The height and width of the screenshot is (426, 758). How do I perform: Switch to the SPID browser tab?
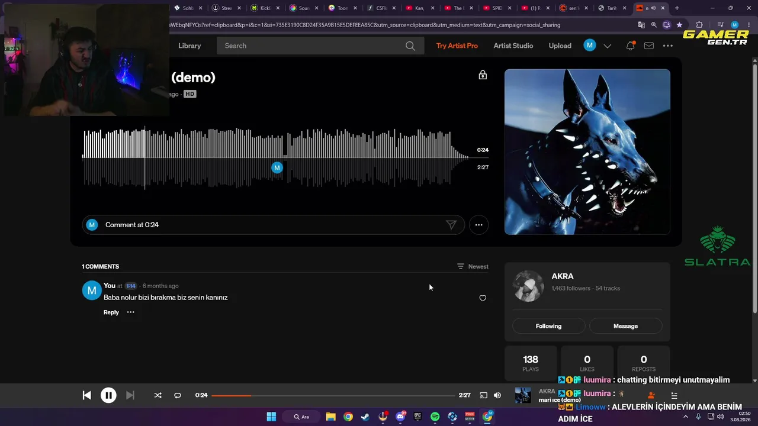click(496, 8)
